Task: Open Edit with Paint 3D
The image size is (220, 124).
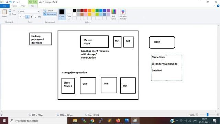Action: [x=123, y=14]
